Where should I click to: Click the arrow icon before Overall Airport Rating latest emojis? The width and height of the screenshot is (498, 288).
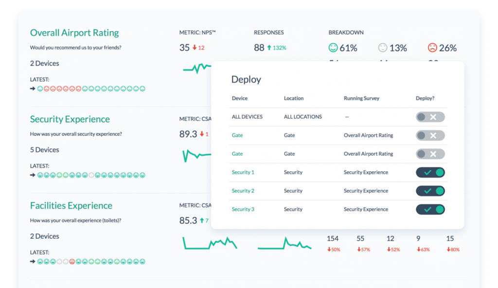[x=32, y=88]
